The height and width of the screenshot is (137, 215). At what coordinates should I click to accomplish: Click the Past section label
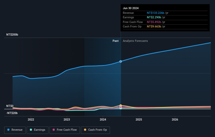[x=115, y=41]
